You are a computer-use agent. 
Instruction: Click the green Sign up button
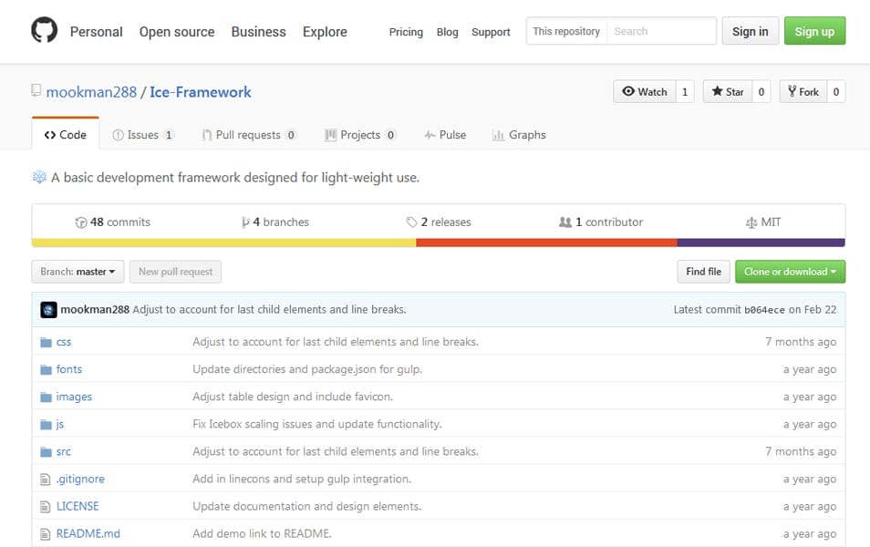click(814, 31)
